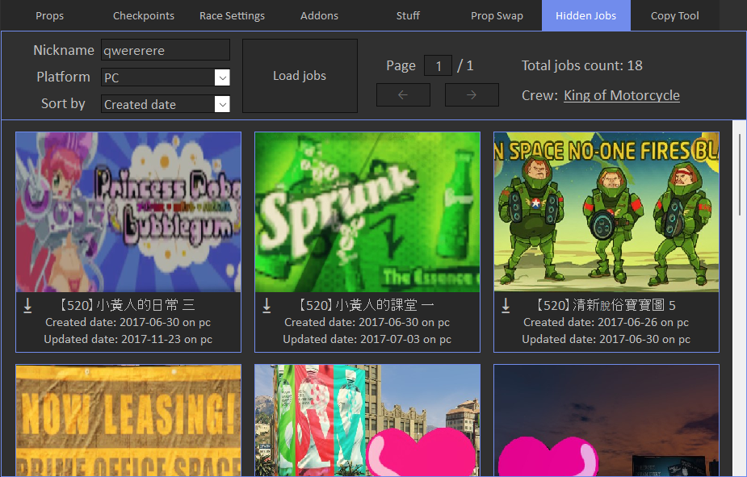
Task: Download the 小黃人的日常 三 job
Action: pyautogui.click(x=27, y=306)
